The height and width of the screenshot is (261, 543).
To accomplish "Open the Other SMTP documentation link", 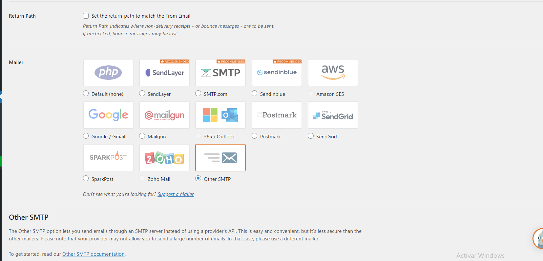I will coord(94,254).
